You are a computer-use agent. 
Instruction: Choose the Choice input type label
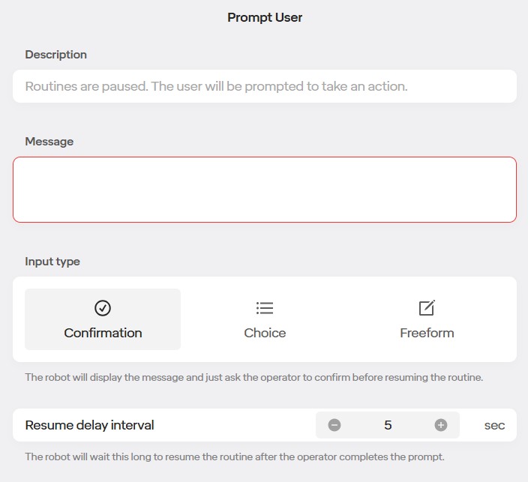[x=265, y=333]
